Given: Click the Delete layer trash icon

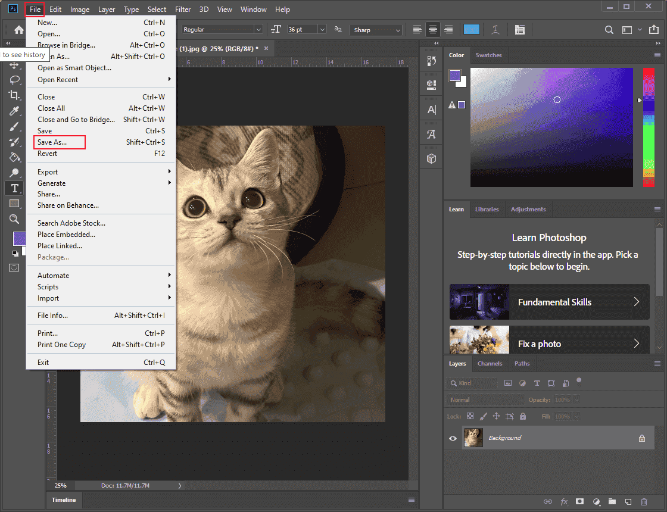Looking at the screenshot, I should pos(644,502).
